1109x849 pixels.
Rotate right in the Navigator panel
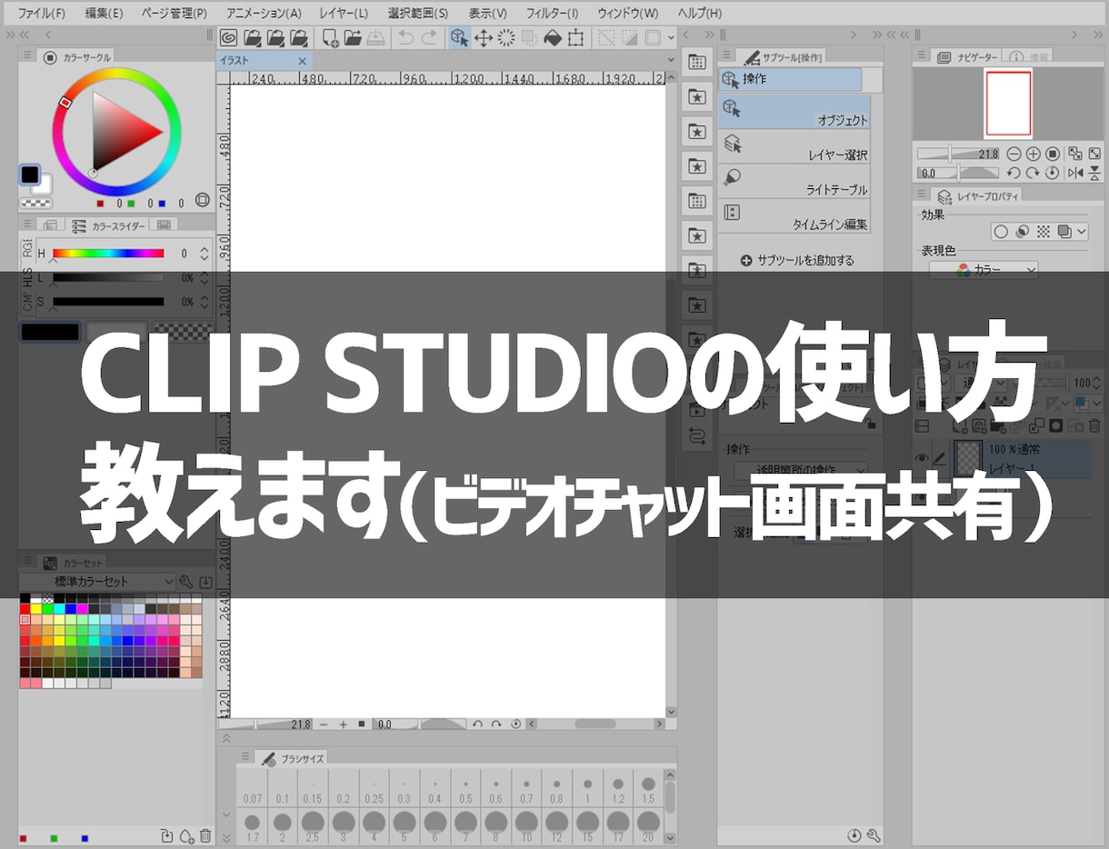(1033, 173)
